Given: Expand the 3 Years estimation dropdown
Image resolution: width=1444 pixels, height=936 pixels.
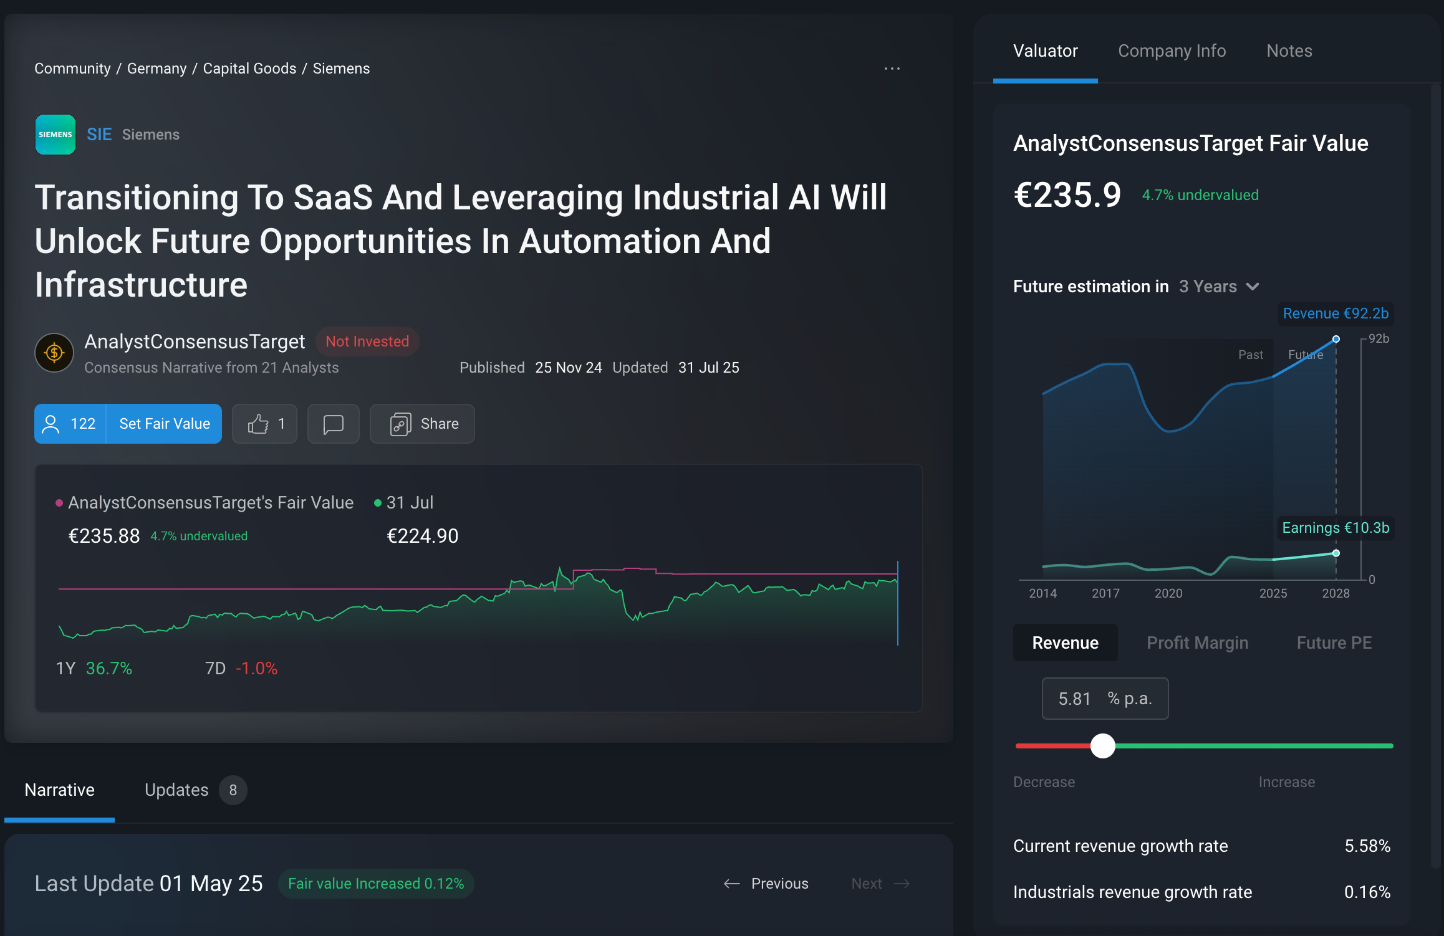Looking at the screenshot, I should [1220, 287].
